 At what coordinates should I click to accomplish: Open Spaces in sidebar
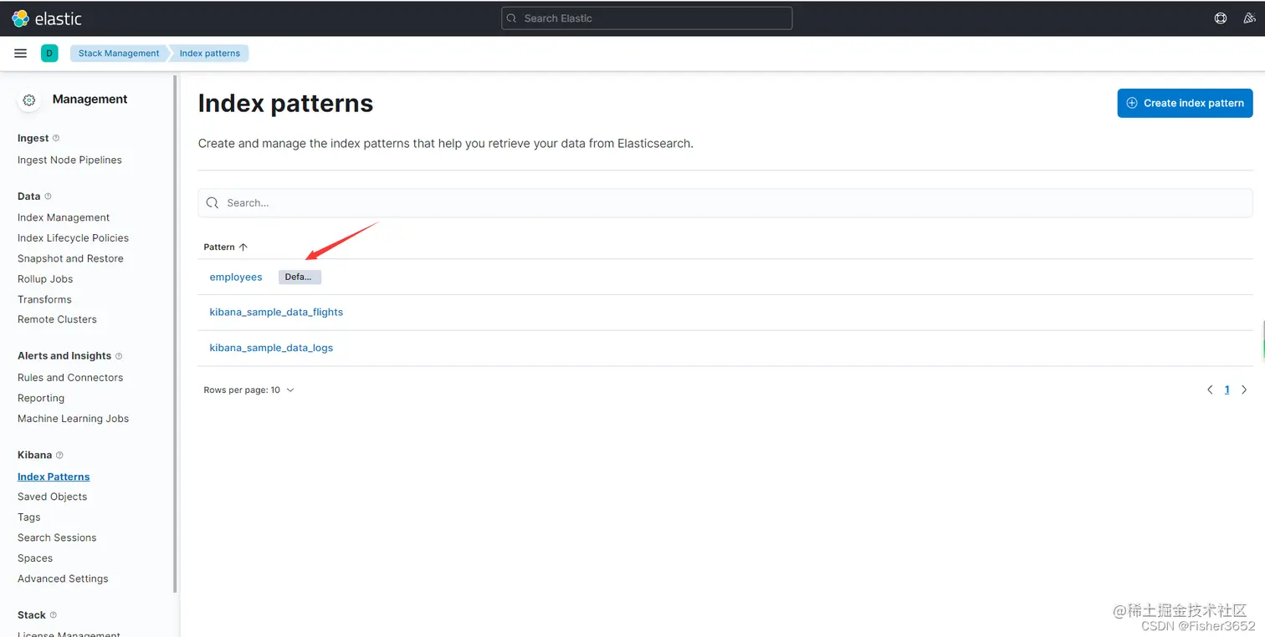tap(35, 559)
